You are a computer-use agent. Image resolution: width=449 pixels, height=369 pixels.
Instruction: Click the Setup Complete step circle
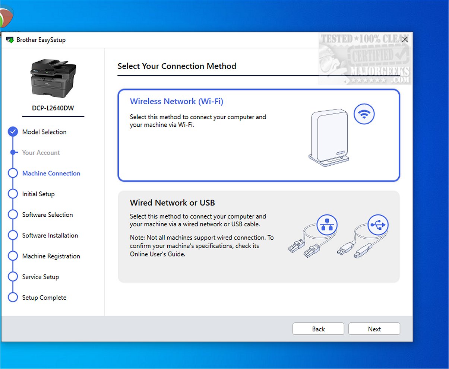(x=13, y=297)
